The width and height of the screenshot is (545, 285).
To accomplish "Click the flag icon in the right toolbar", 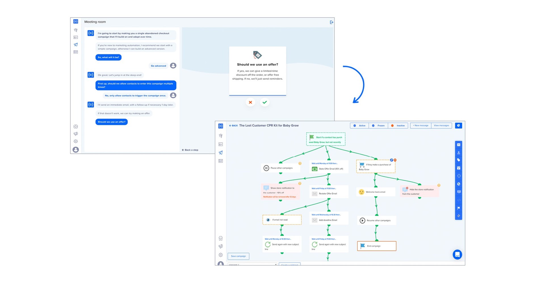I will (x=459, y=208).
